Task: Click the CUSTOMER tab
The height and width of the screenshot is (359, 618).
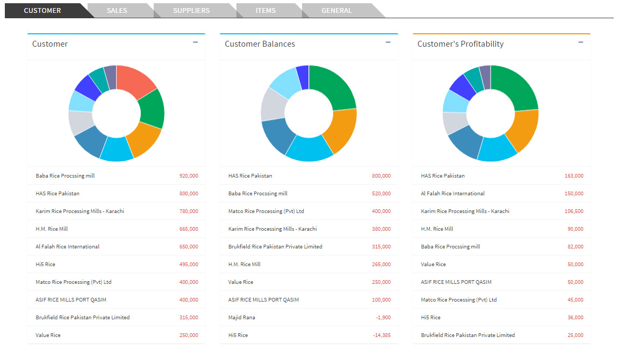Action: click(x=42, y=11)
